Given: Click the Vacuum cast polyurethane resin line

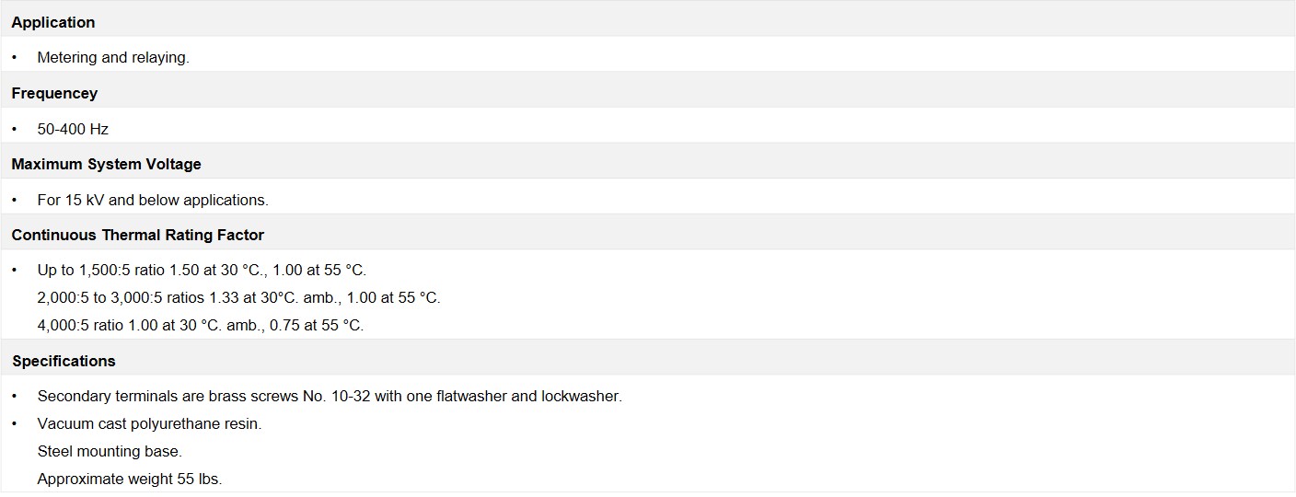Looking at the screenshot, I should pyautogui.click(x=149, y=424).
